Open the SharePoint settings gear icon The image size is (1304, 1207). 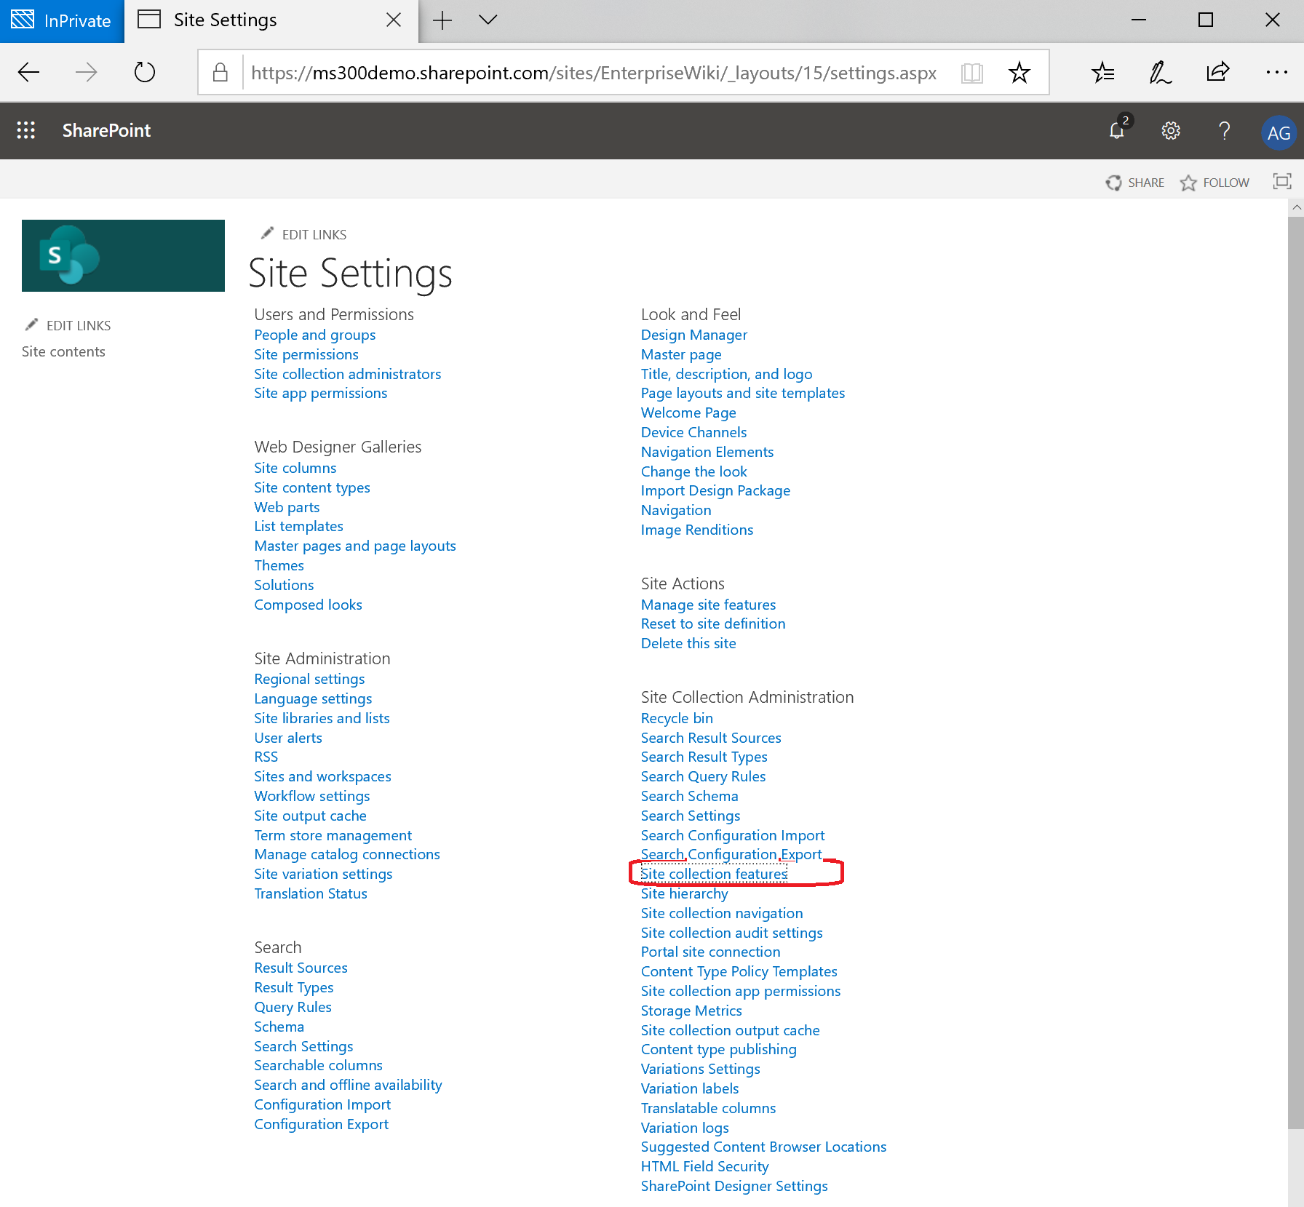1170,131
